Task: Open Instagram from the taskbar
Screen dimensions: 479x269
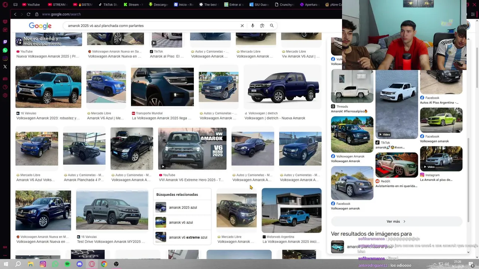Action: (x=43, y=264)
